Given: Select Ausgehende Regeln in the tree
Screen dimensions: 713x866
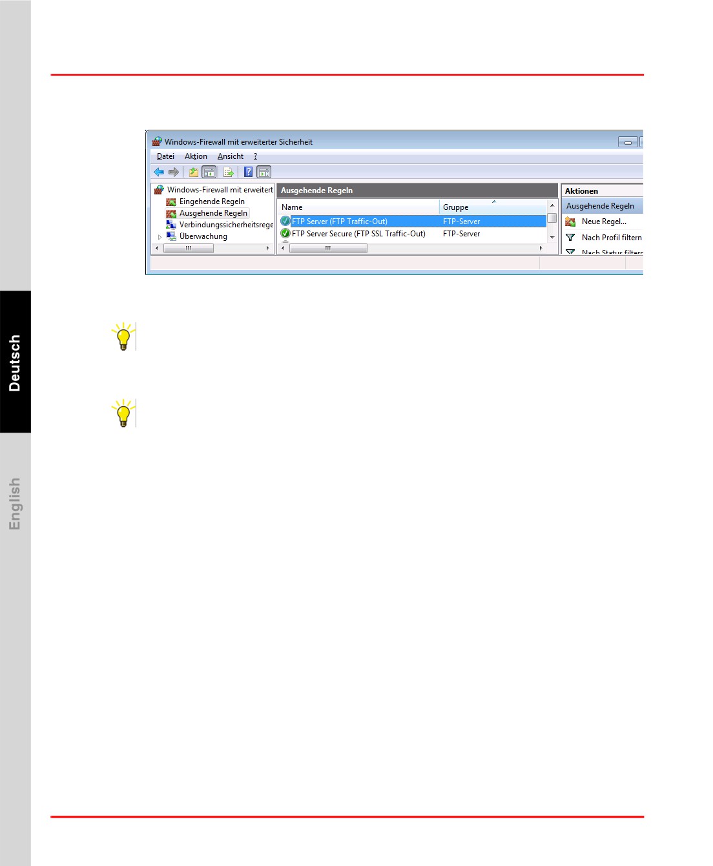Looking at the screenshot, I should (x=213, y=213).
